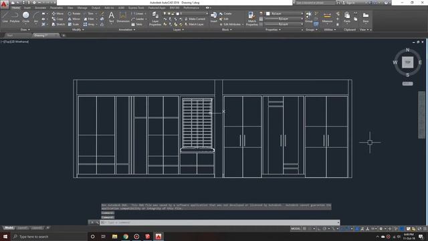Expand the Layers panel
This screenshot has height=241, width=428.
pyautogui.click(x=179, y=29)
